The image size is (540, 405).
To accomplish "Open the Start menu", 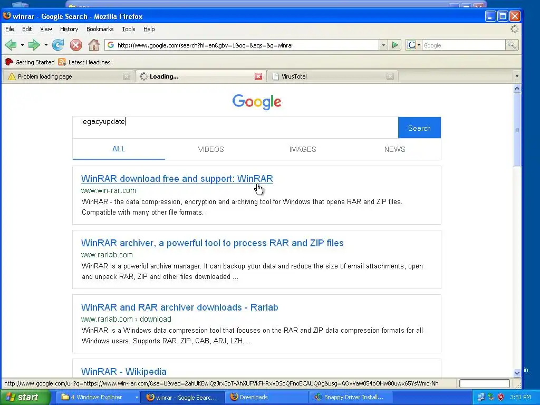I will click(25, 397).
